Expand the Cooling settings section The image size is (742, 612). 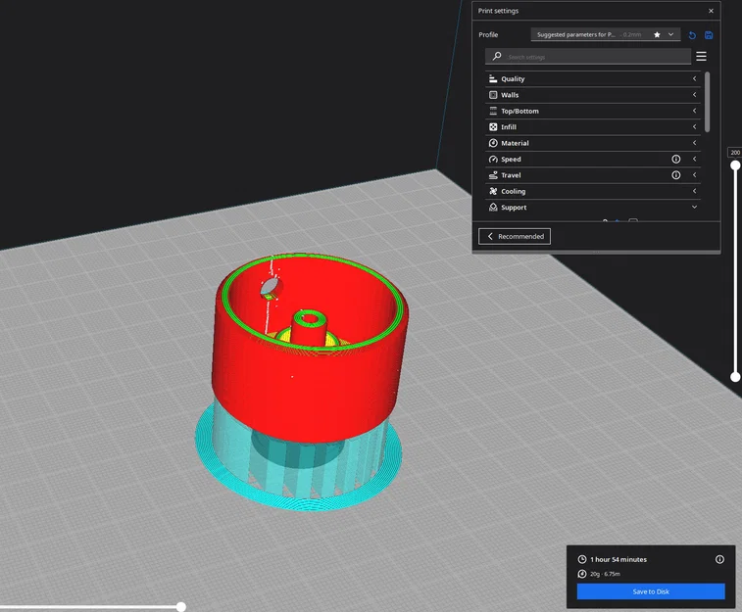tap(593, 191)
